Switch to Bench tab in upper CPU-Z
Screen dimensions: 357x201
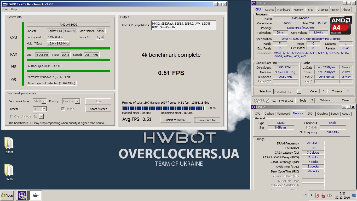coord(335,10)
